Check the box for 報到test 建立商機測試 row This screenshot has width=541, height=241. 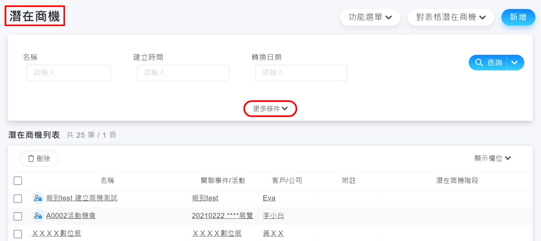click(x=18, y=198)
